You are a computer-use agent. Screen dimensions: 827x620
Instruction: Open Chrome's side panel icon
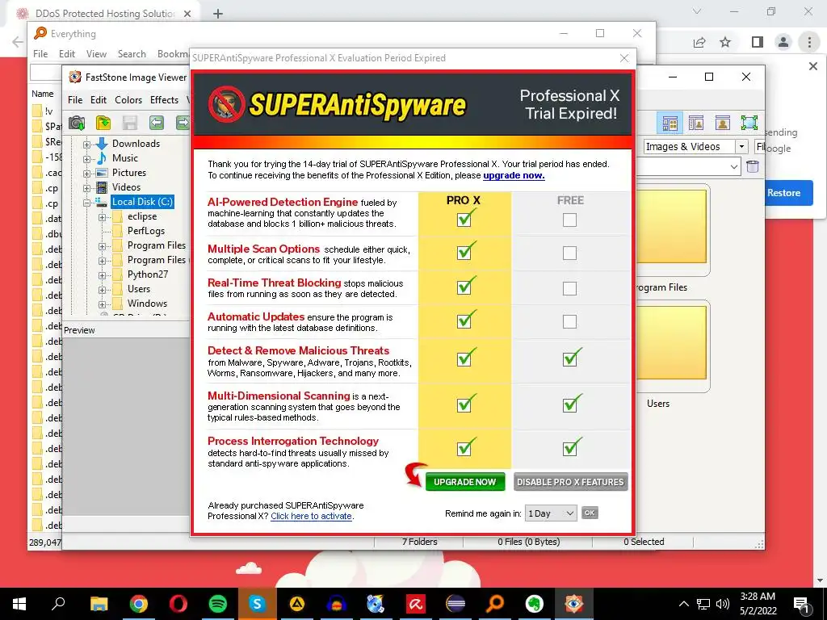pos(758,42)
